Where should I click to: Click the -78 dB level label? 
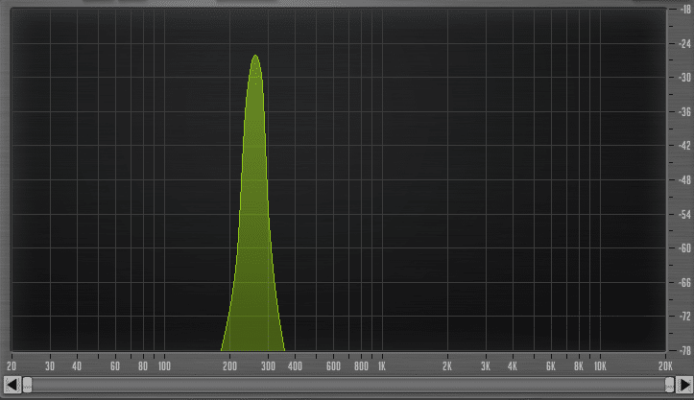684,350
